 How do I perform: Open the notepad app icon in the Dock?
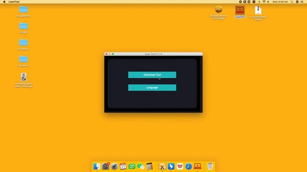pyautogui.click(x=150, y=166)
